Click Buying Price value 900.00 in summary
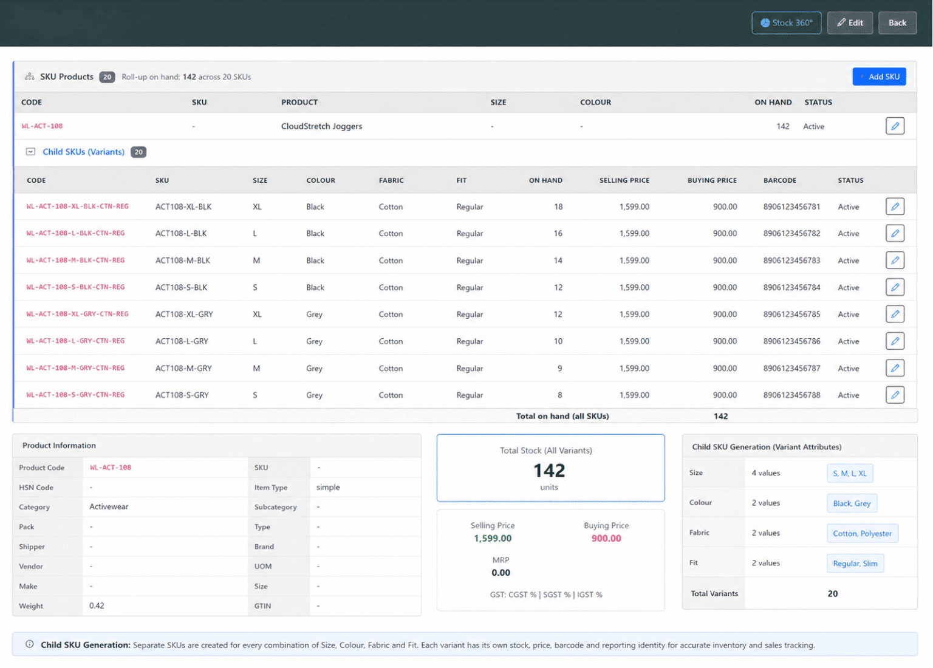Screen dimensions: 933x668 606,539
